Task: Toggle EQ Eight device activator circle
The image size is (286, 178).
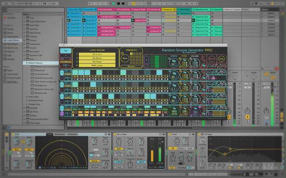Action: pos(199,134)
